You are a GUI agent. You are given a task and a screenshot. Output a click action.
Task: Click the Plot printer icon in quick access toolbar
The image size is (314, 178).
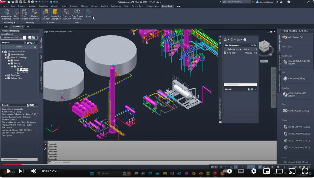pyautogui.click(x=33, y=2)
